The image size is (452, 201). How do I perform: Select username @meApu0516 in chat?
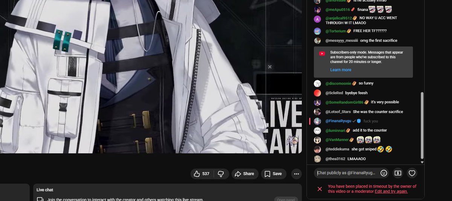(x=337, y=9)
